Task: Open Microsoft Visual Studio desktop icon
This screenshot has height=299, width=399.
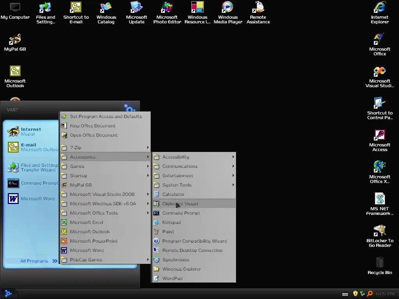Action: tap(380, 77)
